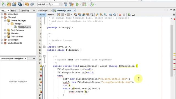The width and height of the screenshot is (176, 99).
Task: Go to the next bookmark
Action: click(x=101, y=15)
